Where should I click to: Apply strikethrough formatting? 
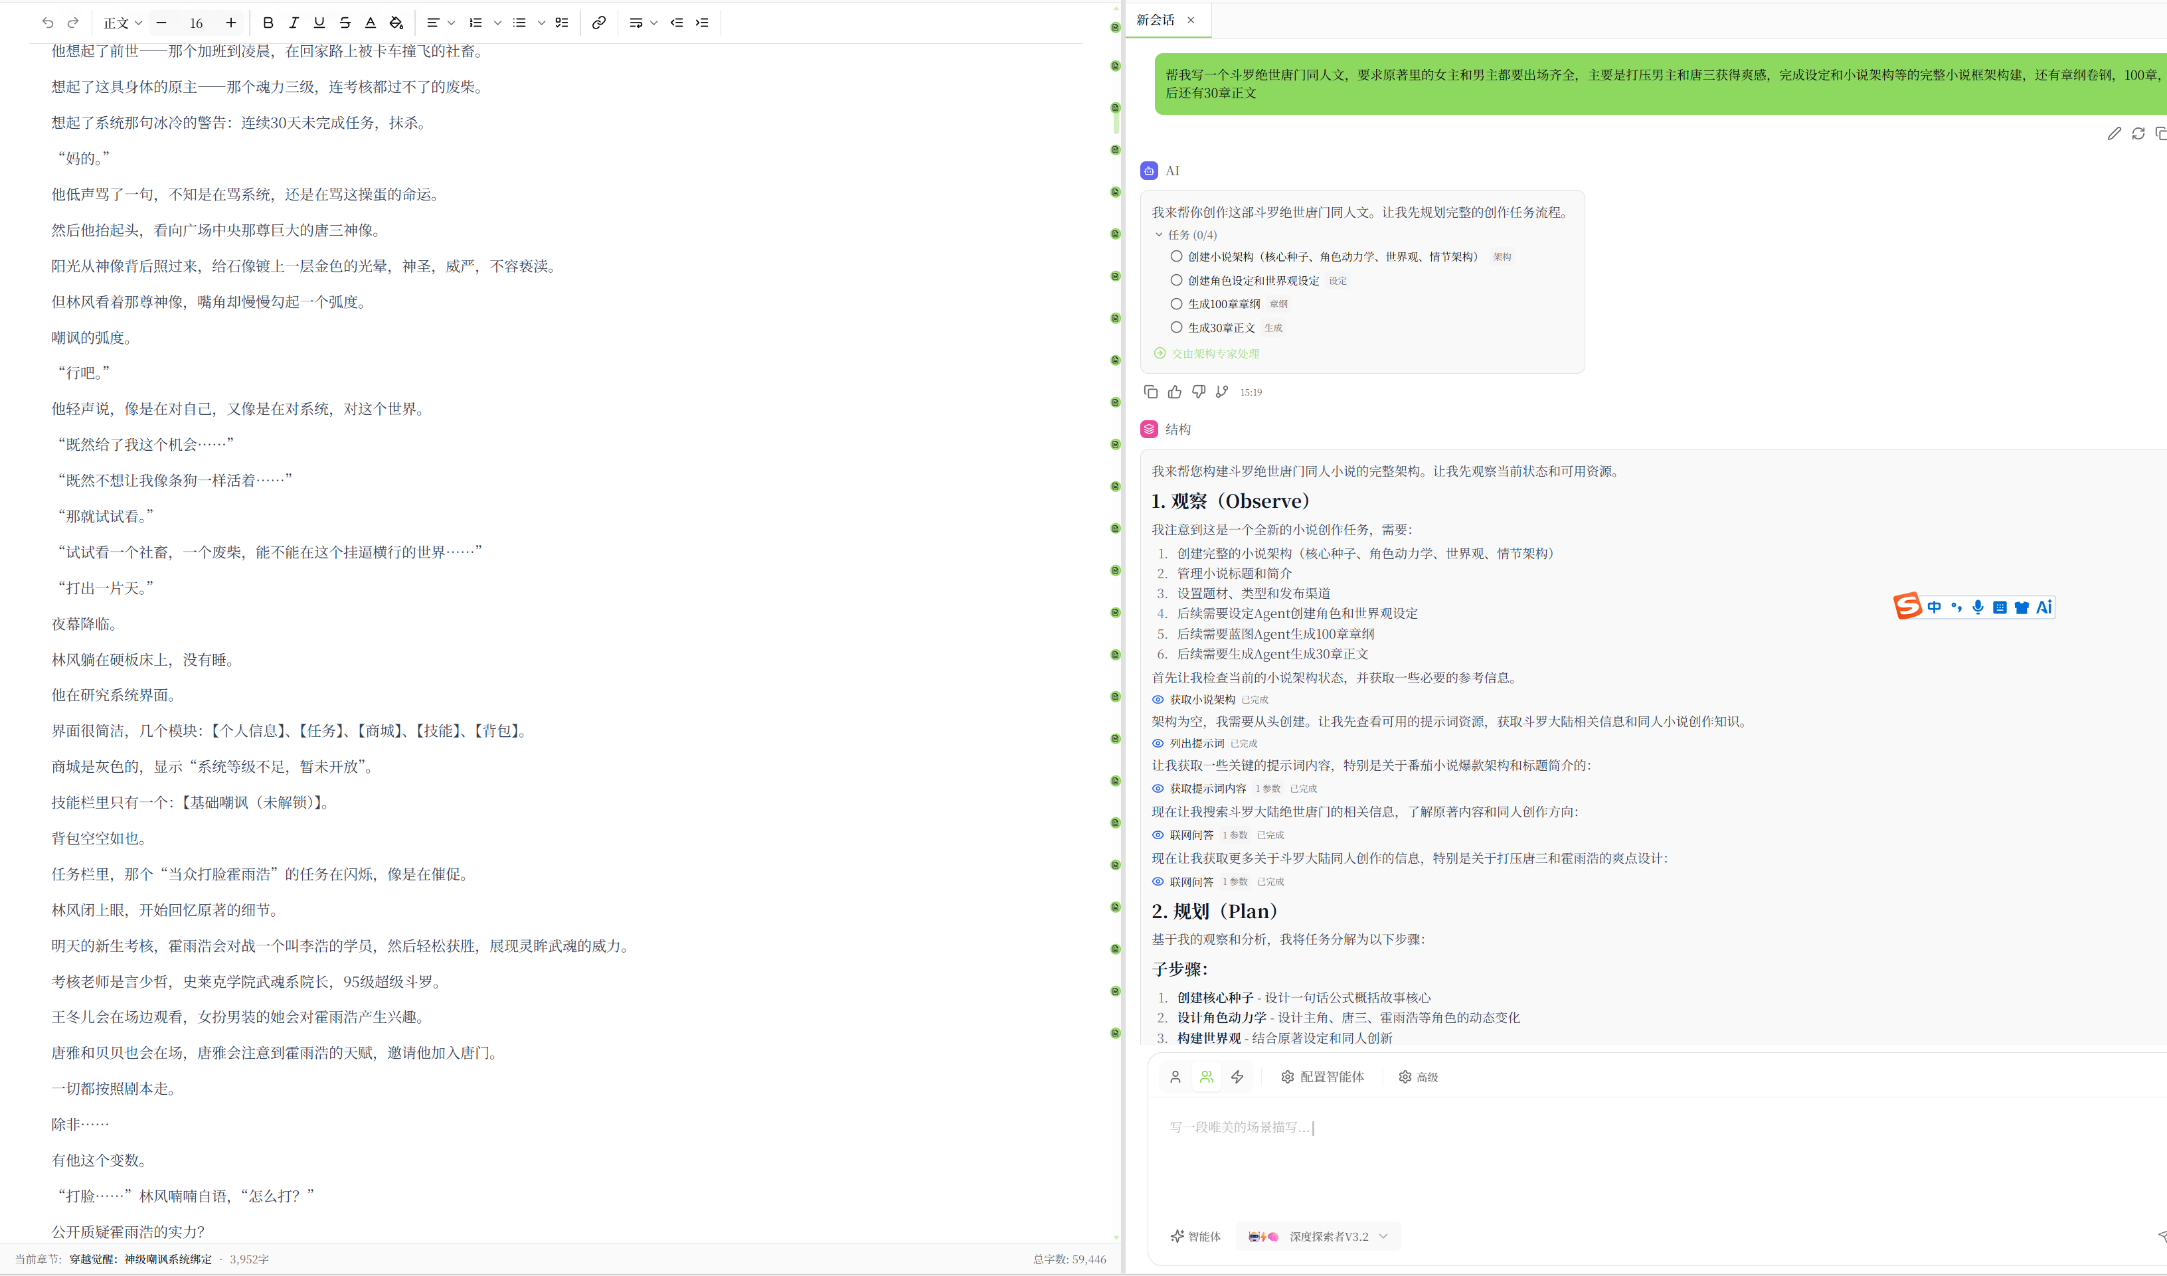coord(345,23)
